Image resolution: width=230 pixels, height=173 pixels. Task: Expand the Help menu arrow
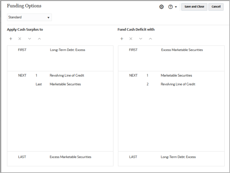tap(175, 7)
